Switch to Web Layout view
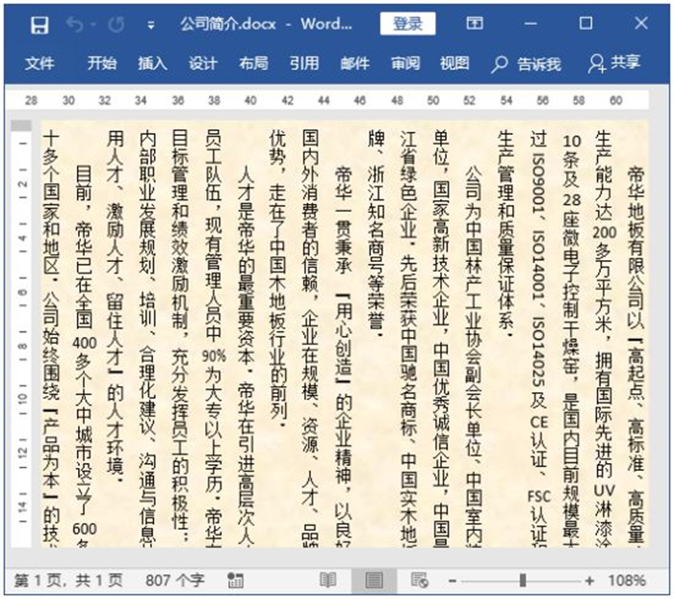674x599 pixels. click(x=419, y=581)
